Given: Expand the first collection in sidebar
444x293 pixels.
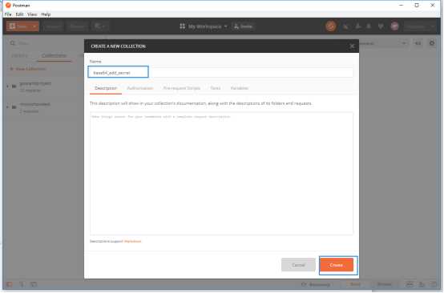Looking at the screenshot, I should [8, 86].
